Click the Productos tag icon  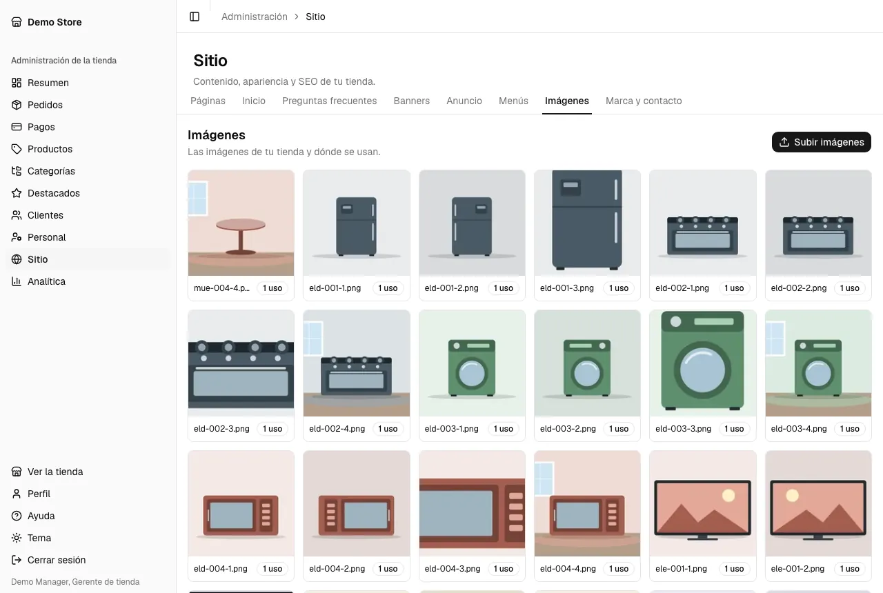tap(17, 149)
